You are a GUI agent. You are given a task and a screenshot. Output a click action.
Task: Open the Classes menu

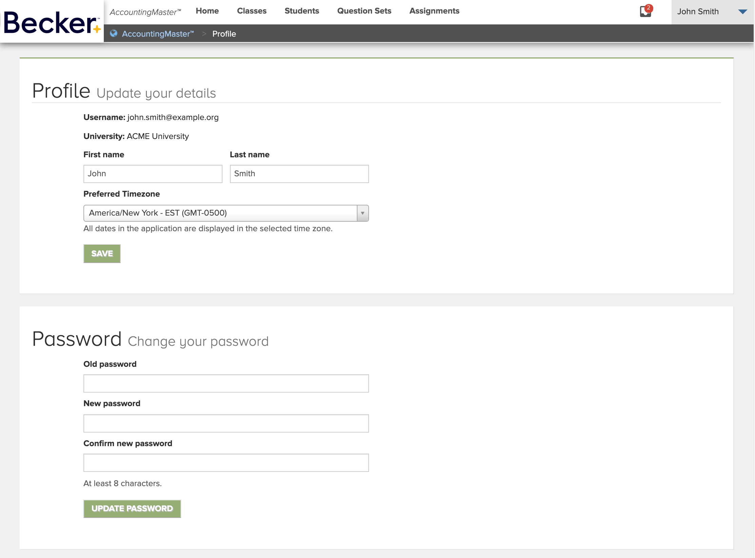pos(252,11)
